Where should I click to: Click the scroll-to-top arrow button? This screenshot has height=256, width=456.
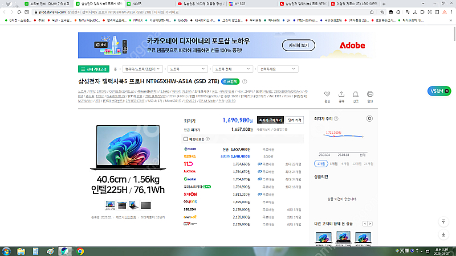tap(443, 222)
